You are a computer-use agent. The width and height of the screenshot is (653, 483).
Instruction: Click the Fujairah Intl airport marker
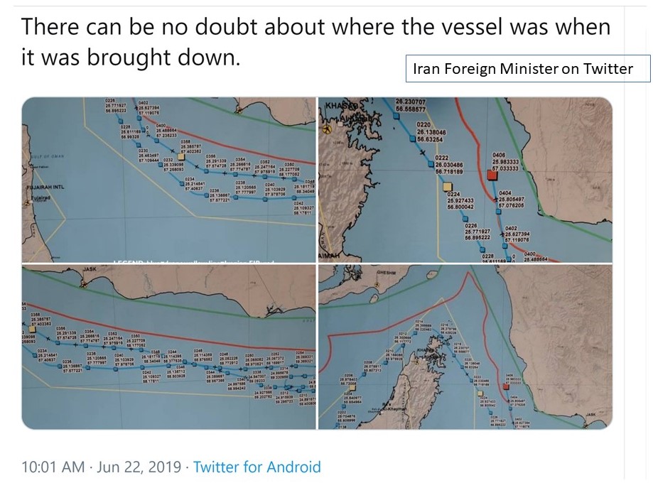pos(28,202)
